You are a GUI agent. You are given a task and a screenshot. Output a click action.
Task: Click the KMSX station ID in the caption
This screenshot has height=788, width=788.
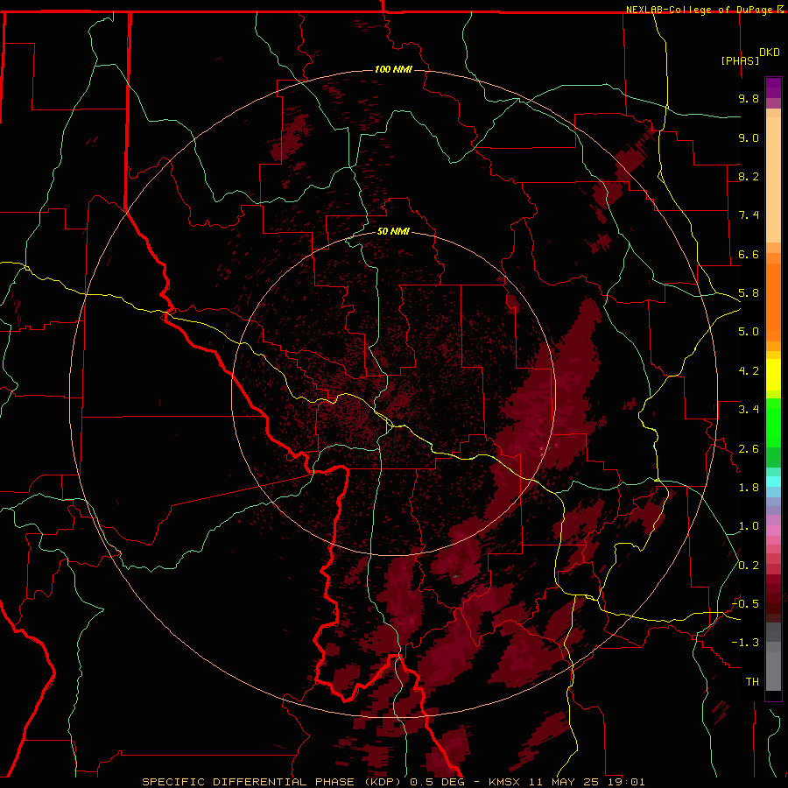504,782
